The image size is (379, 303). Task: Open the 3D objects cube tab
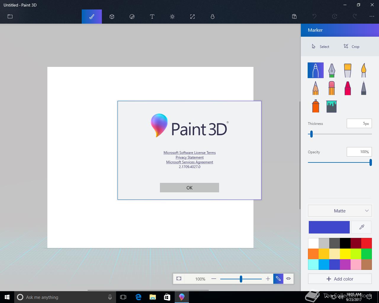click(x=112, y=17)
